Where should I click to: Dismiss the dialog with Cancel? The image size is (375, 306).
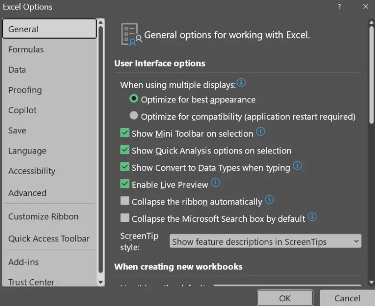click(x=347, y=298)
